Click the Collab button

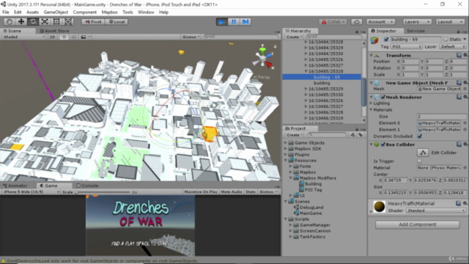click(333, 22)
